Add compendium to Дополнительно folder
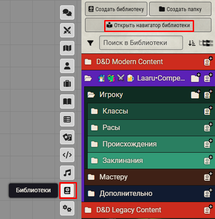 208,193
